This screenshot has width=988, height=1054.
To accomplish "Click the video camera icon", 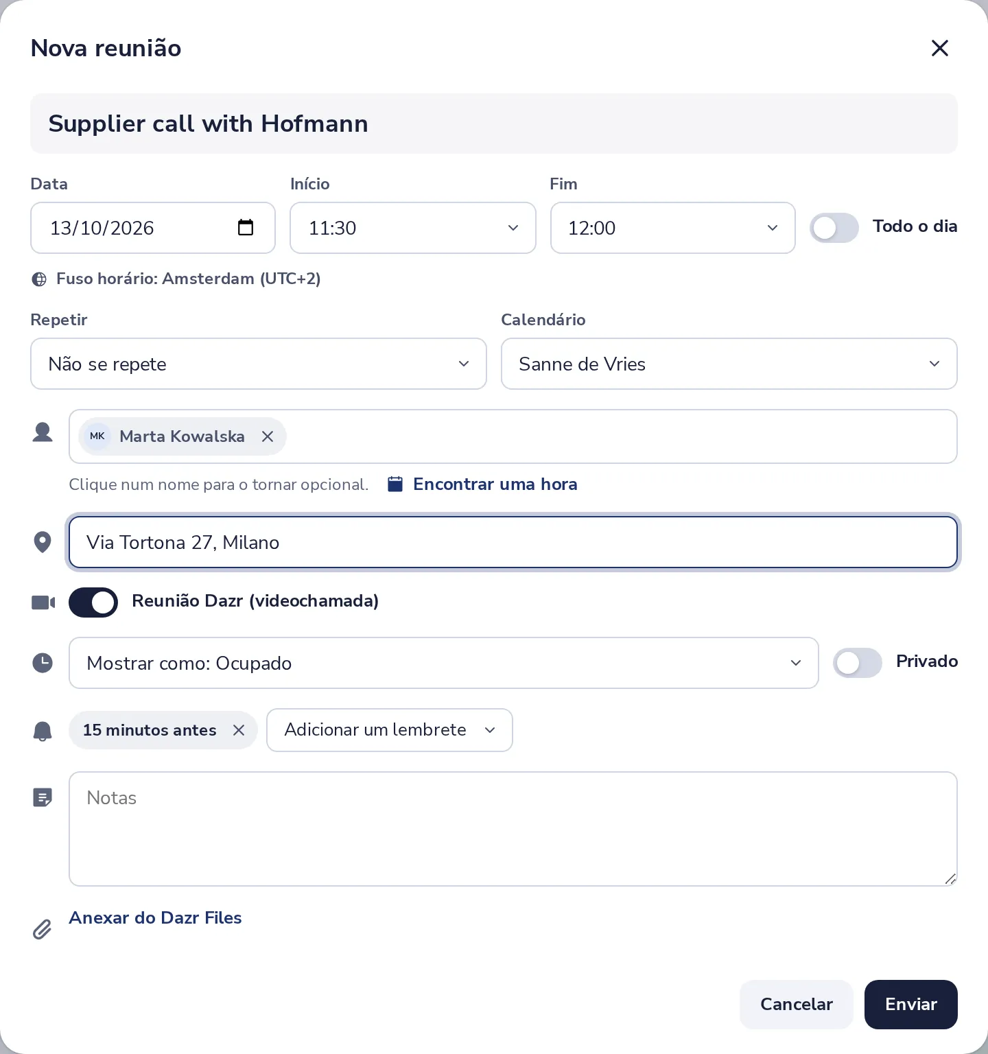I will [43, 602].
